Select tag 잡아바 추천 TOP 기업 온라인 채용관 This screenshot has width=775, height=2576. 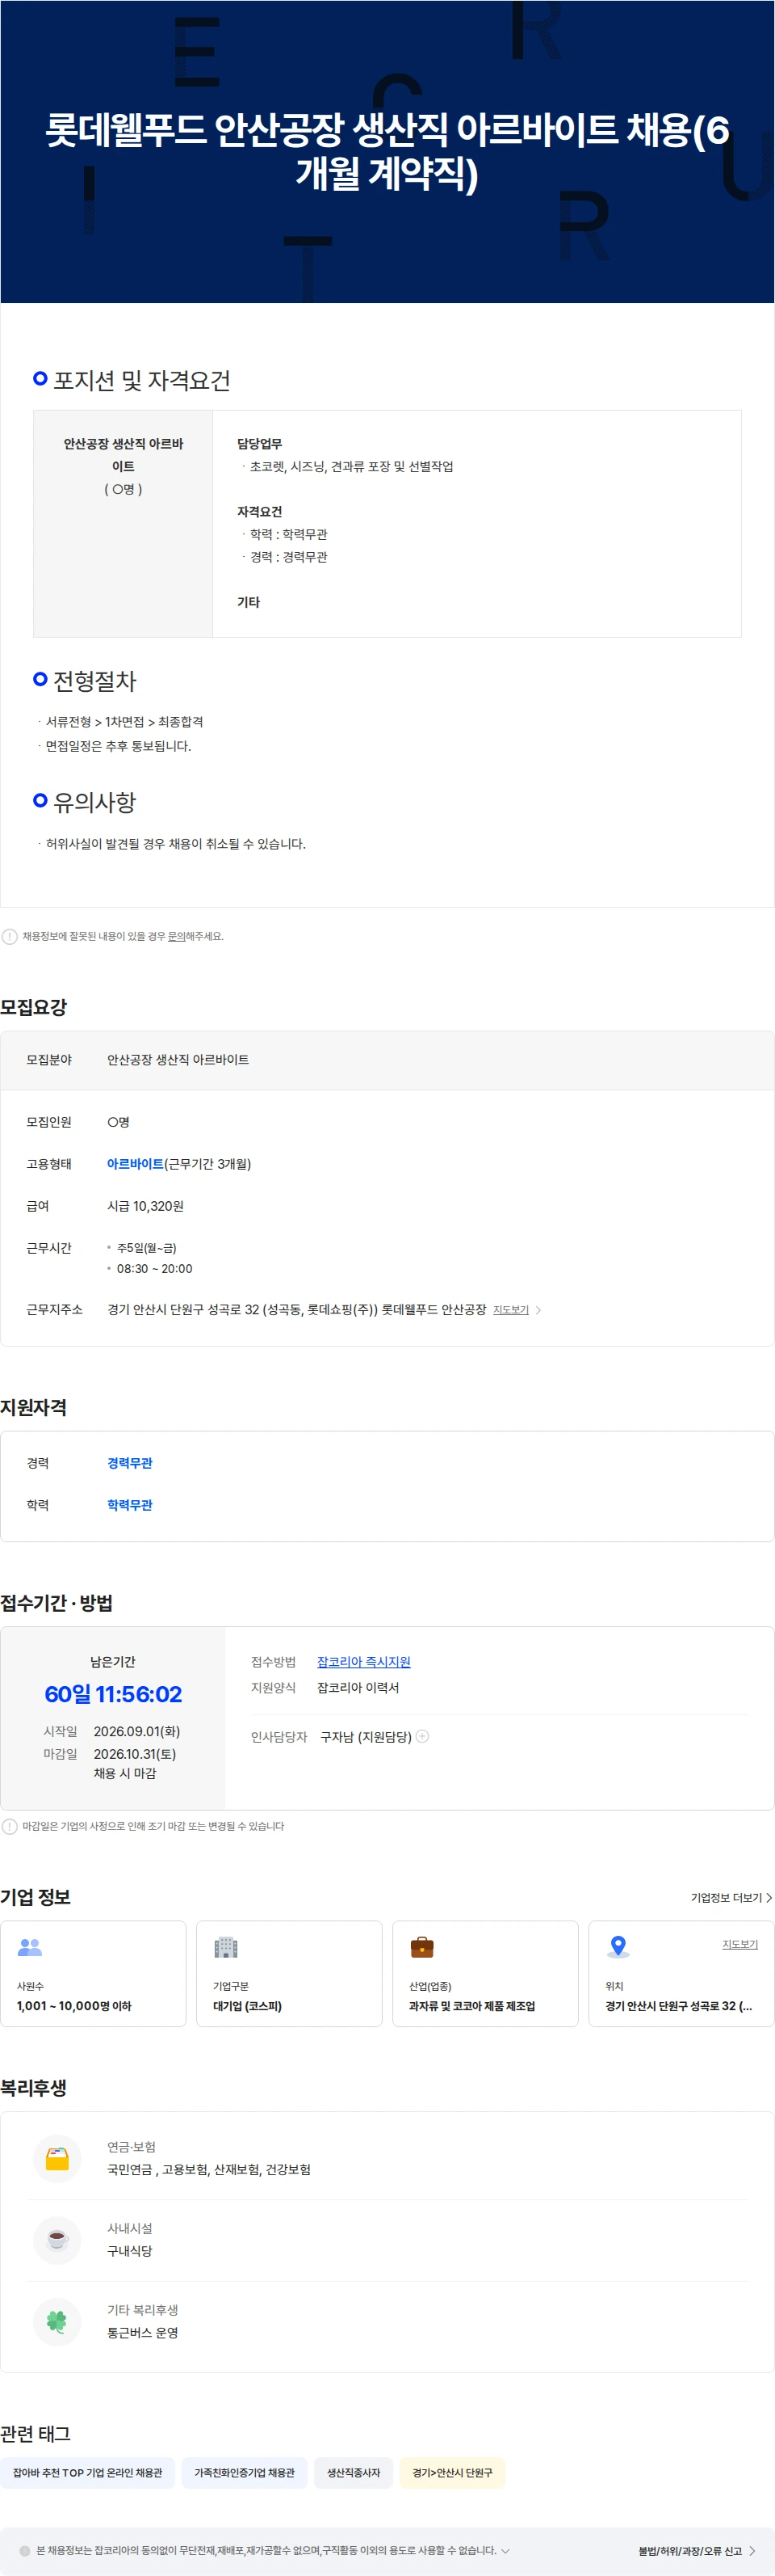[88, 2472]
